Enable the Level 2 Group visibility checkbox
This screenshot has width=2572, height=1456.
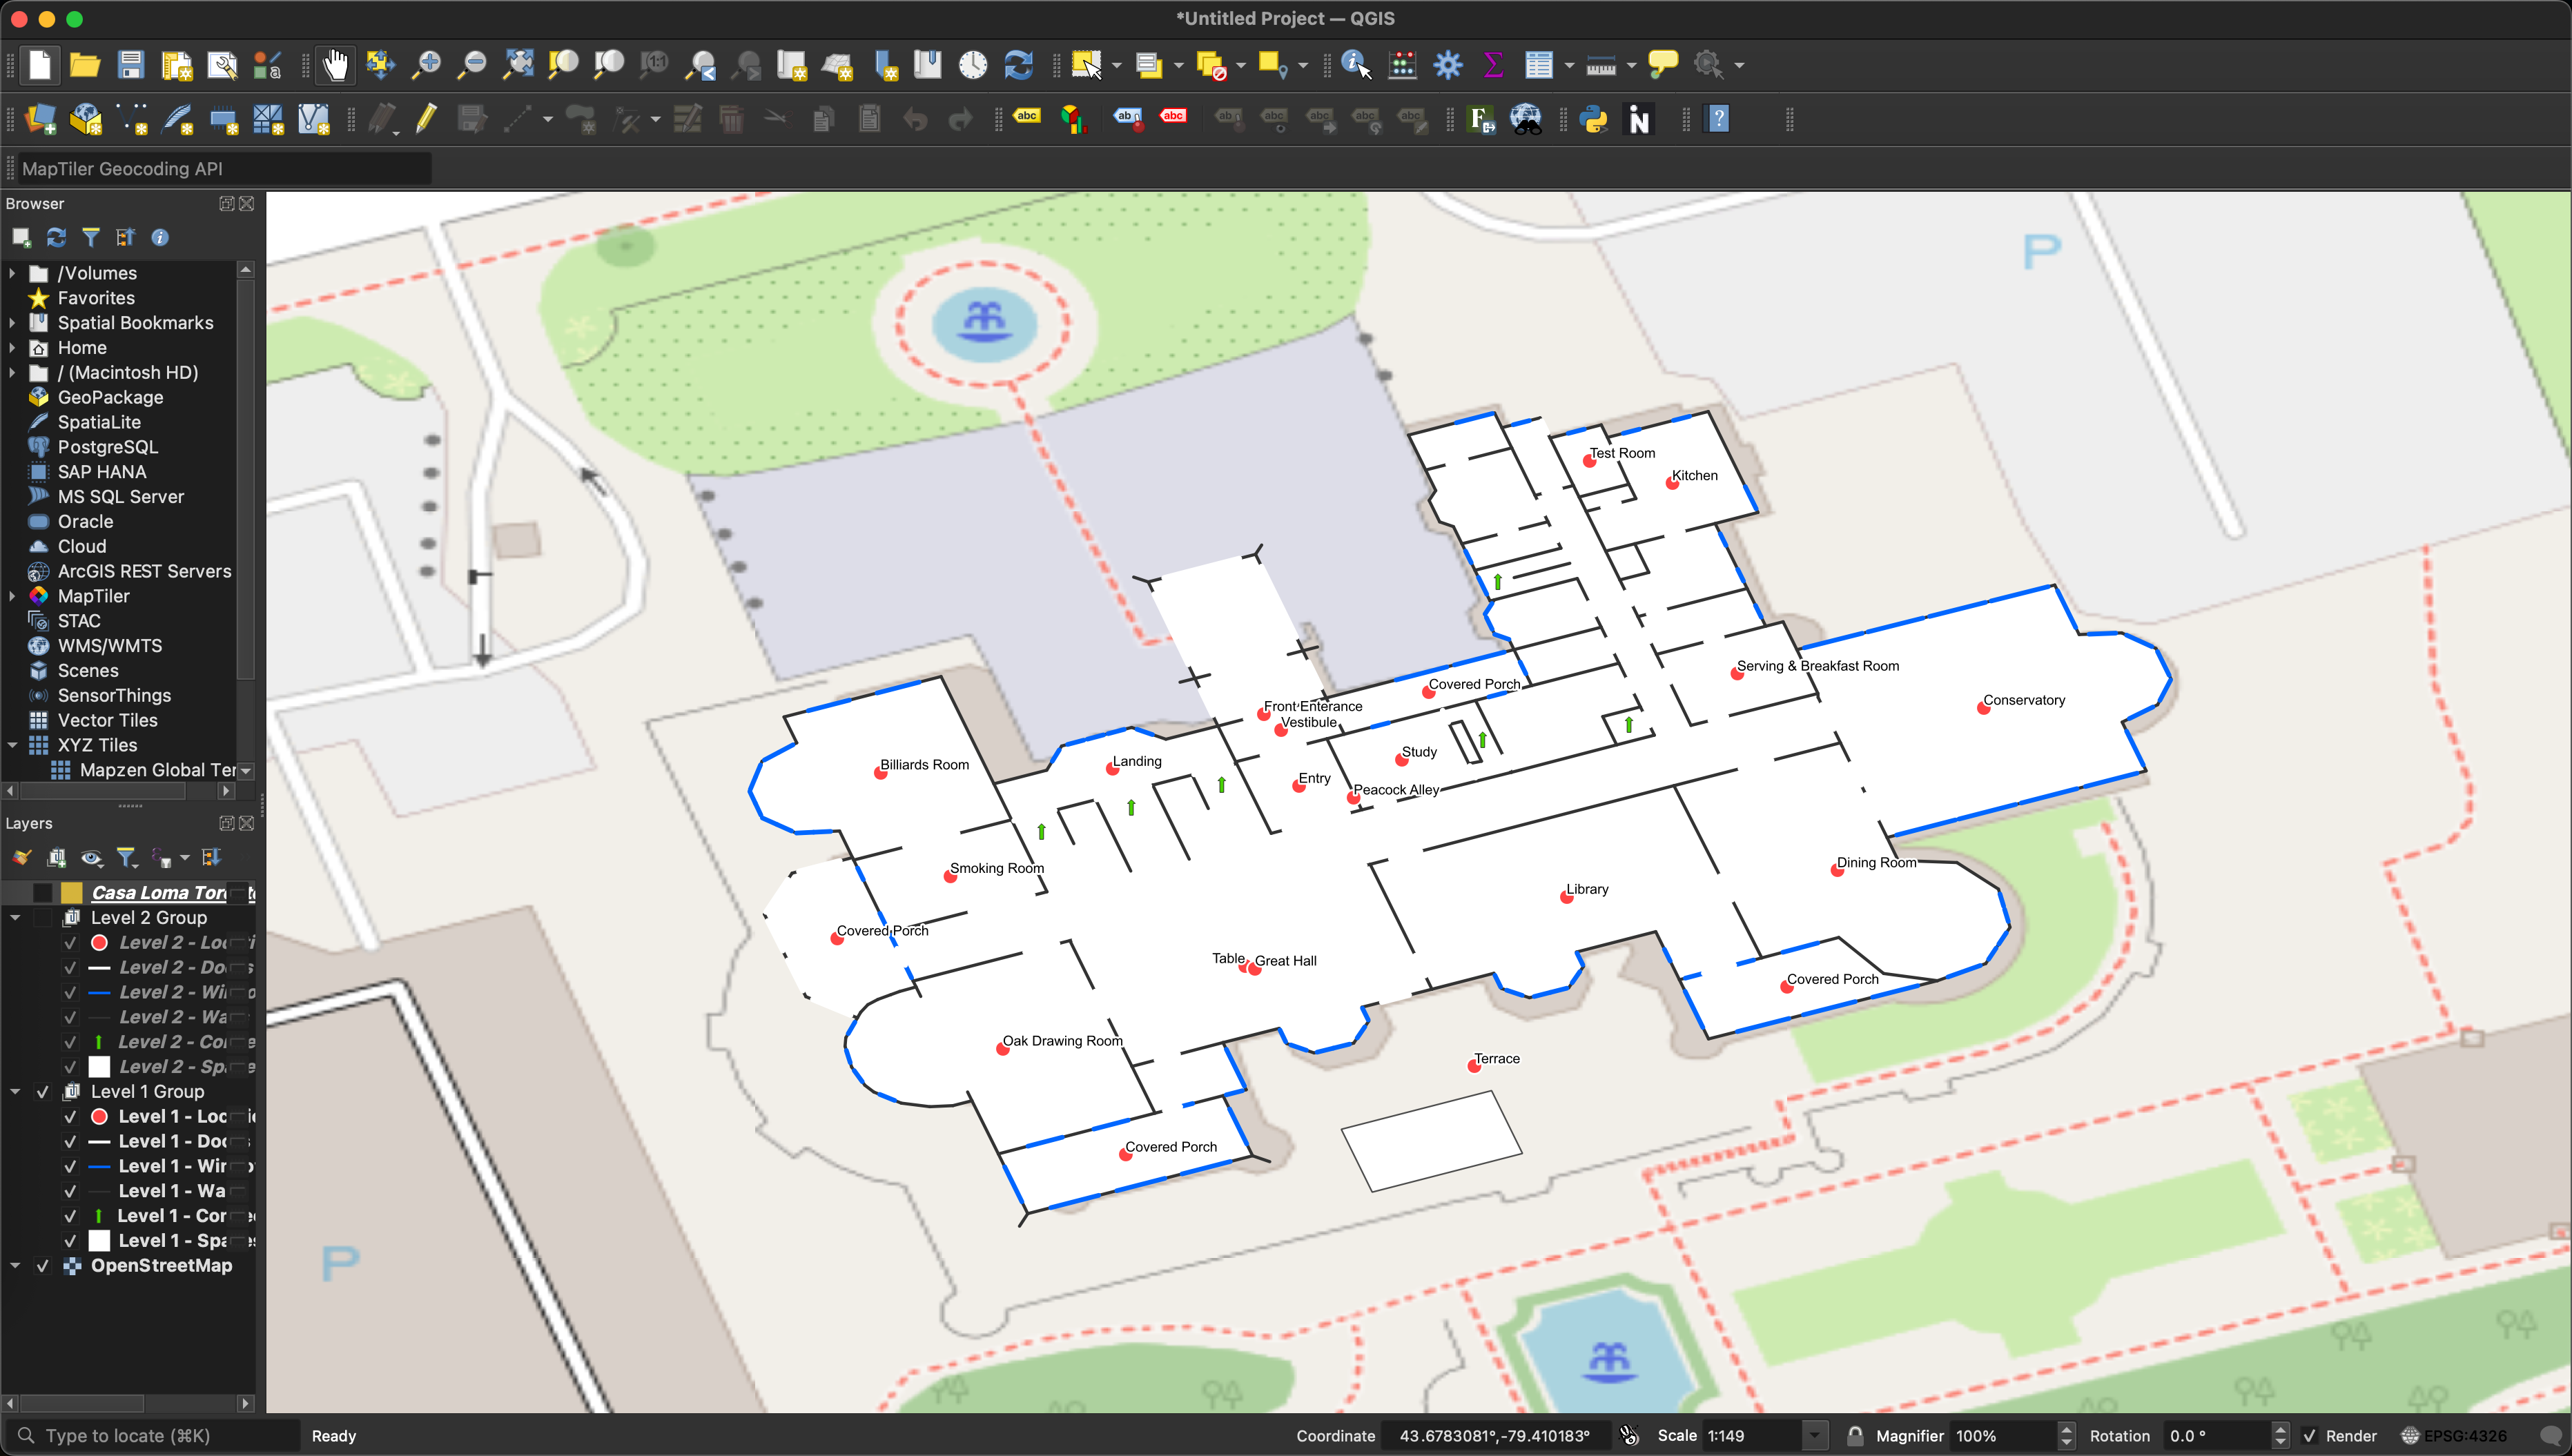pos(42,917)
